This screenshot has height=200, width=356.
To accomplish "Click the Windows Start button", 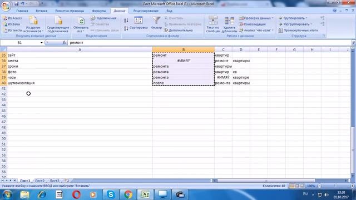I will point(7,194).
